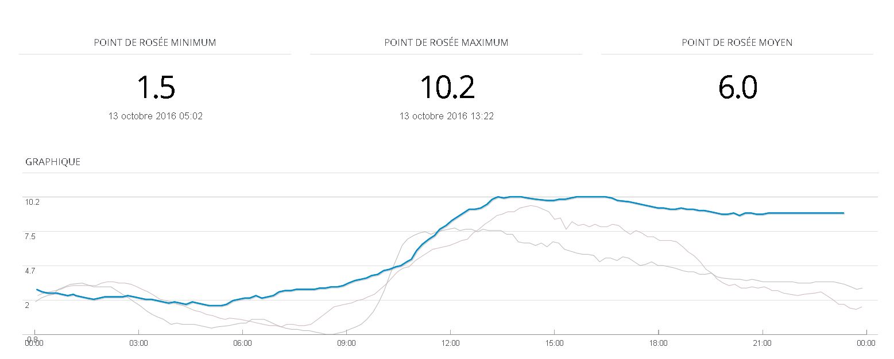Click the 09:00 time axis label
This screenshot has height=359, width=894.
346,344
